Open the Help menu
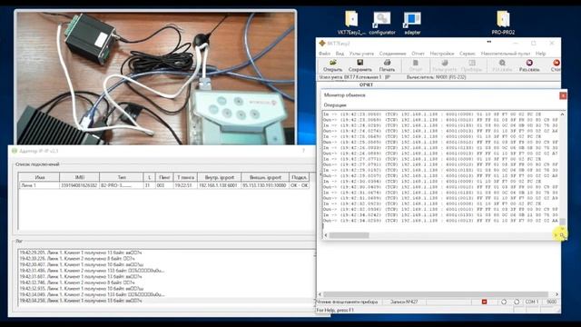The width and height of the screenshot is (581, 327). [541, 54]
